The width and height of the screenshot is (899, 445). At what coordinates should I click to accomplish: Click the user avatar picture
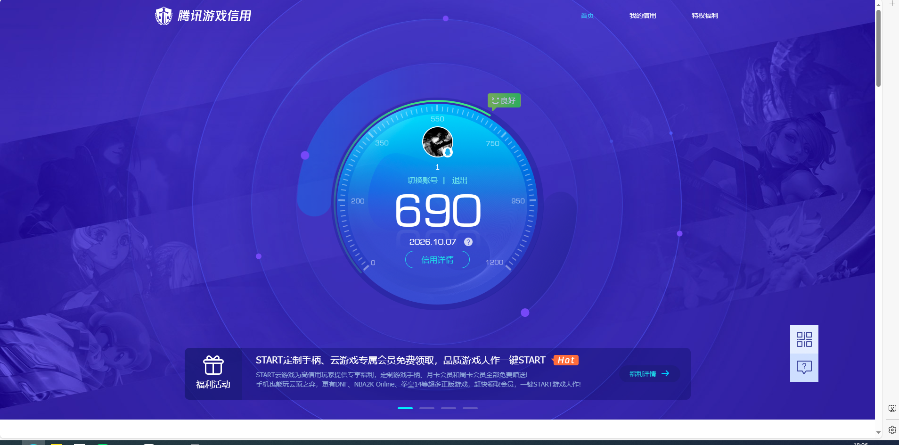click(438, 142)
